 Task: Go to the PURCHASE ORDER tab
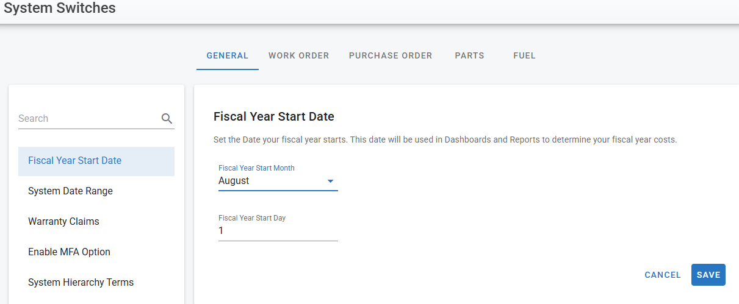click(391, 55)
